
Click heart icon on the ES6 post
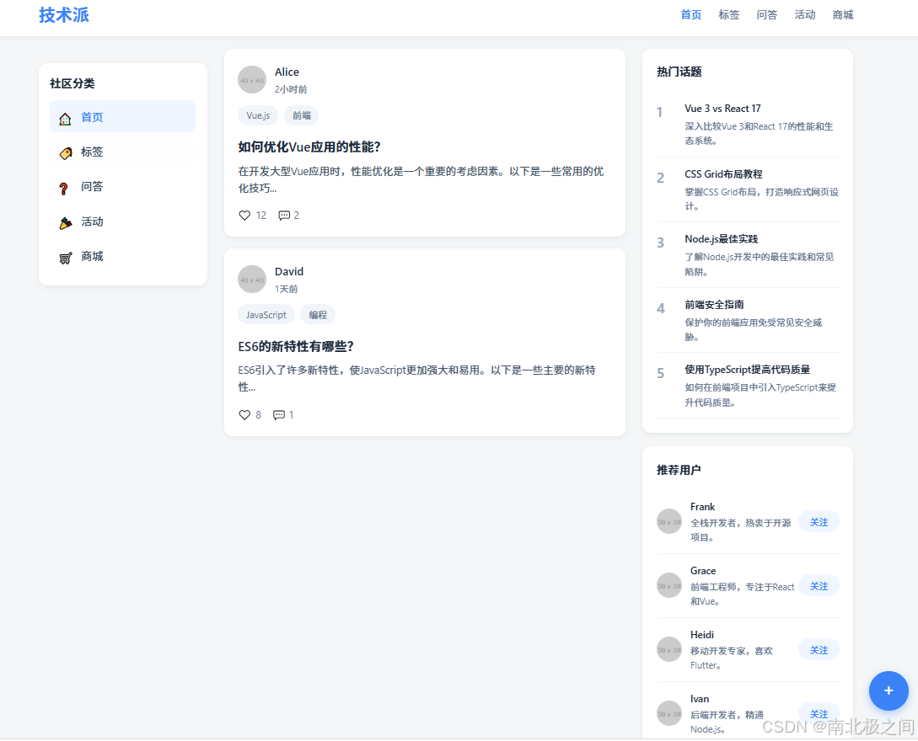pyautogui.click(x=244, y=414)
